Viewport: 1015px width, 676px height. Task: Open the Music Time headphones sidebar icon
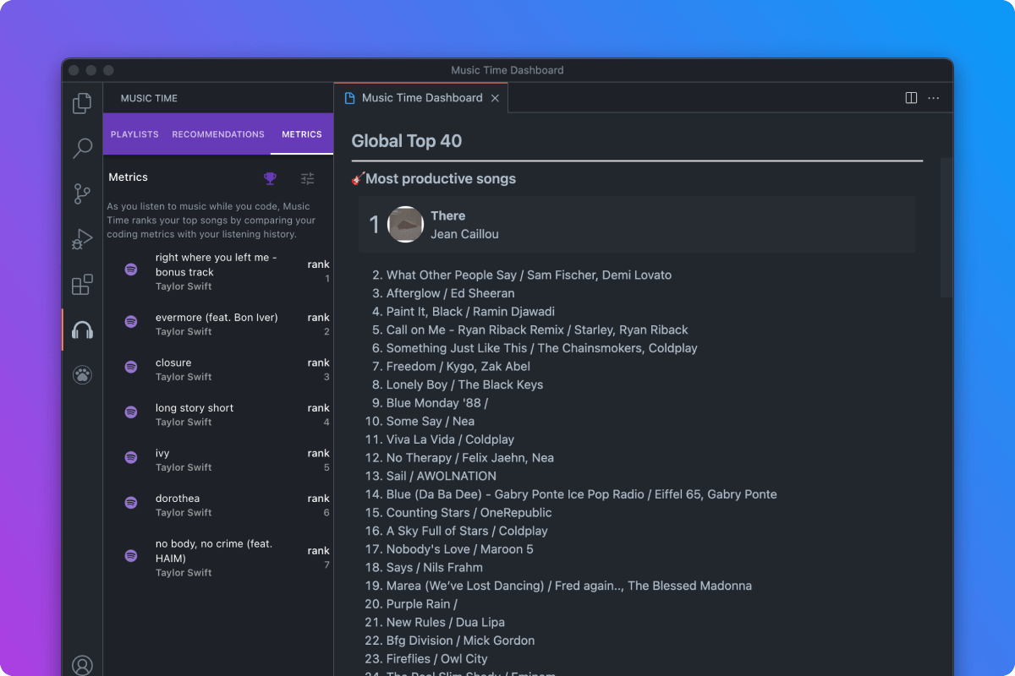coord(81,331)
